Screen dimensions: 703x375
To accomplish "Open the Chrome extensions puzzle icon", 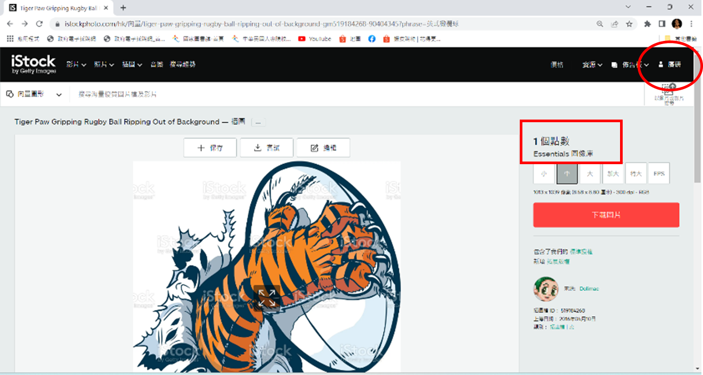I will [647, 24].
